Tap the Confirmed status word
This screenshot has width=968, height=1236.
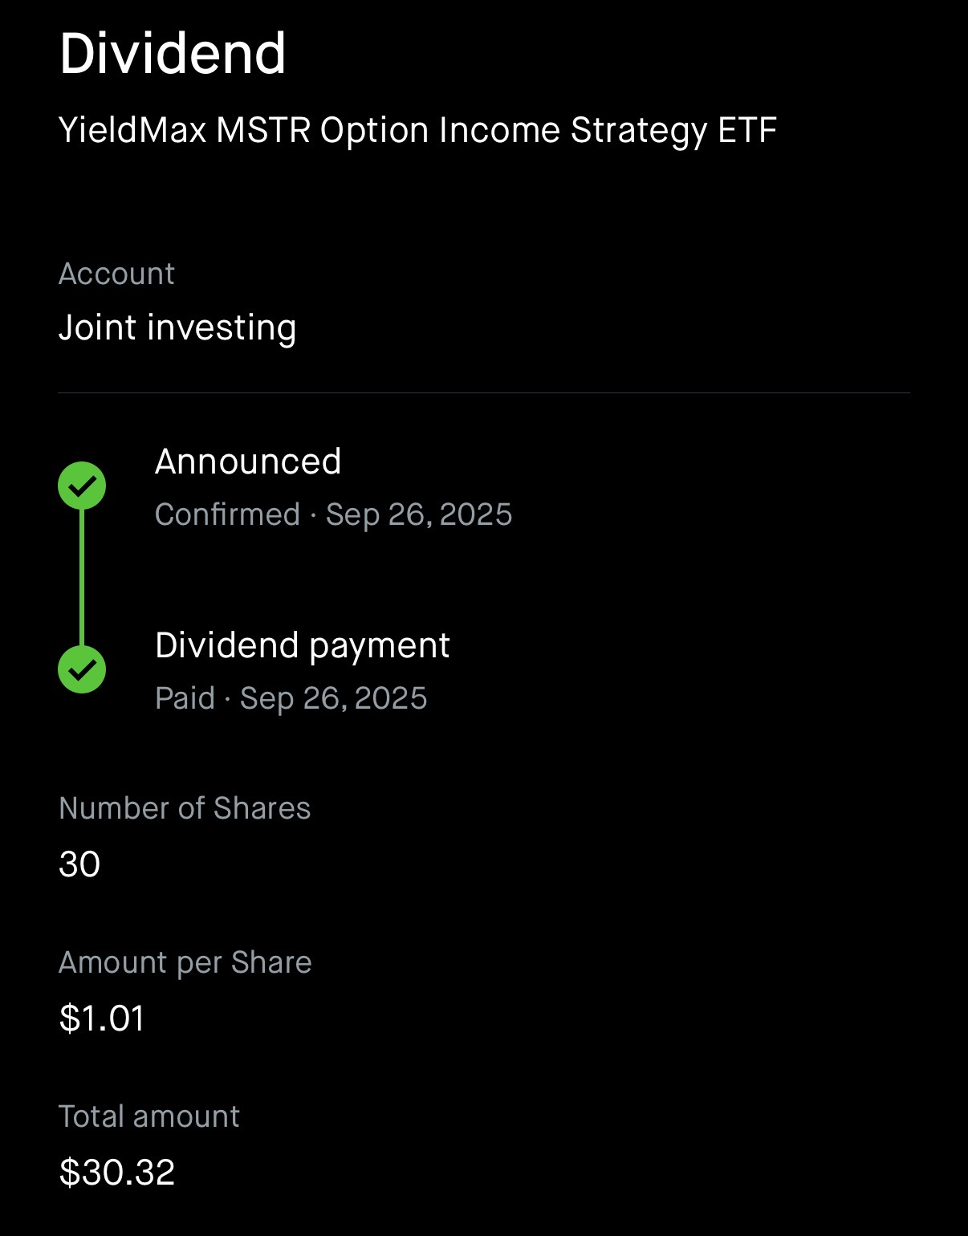pos(227,514)
